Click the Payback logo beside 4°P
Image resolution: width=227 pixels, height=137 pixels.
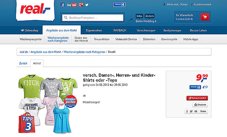(195, 87)
